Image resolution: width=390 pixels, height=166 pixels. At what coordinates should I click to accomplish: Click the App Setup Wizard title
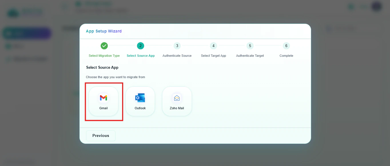pos(104,31)
